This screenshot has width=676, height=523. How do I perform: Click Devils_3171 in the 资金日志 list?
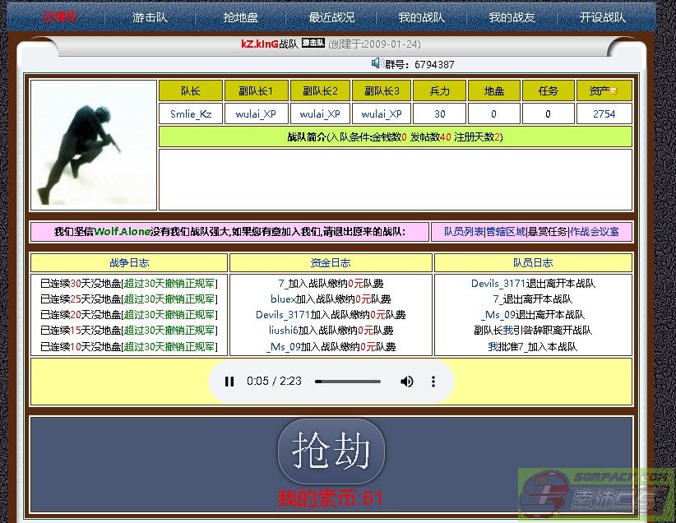283,315
